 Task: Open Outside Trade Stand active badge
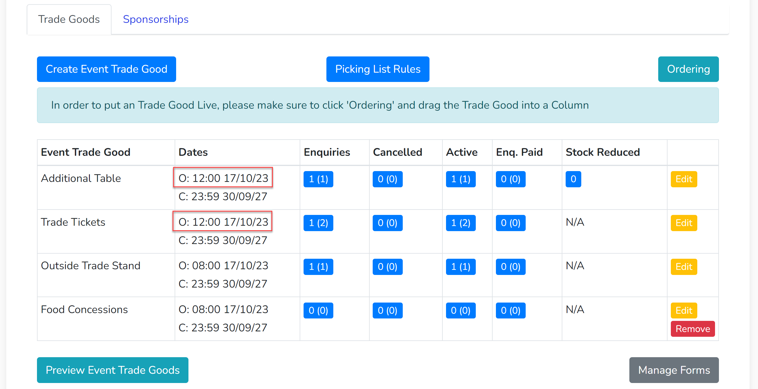[461, 267]
